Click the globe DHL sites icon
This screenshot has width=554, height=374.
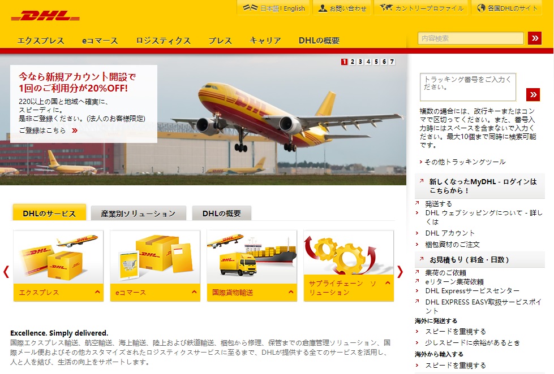click(481, 8)
